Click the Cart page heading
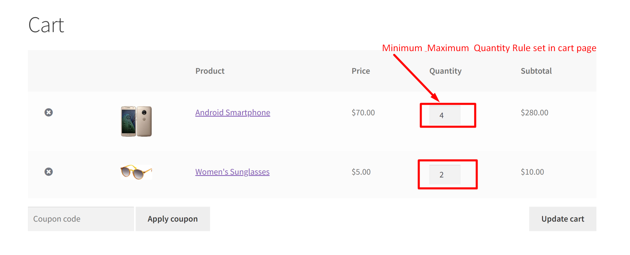Viewport: 630px width, 255px height. (46, 25)
